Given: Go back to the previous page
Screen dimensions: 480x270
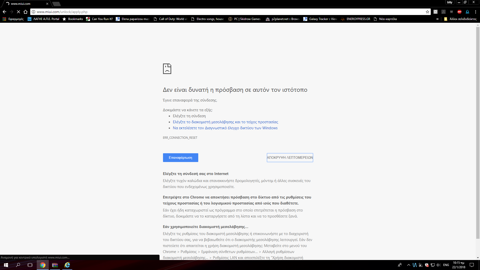Looking at the screenshot, I should pyautogui.click(x=4, y=12).
